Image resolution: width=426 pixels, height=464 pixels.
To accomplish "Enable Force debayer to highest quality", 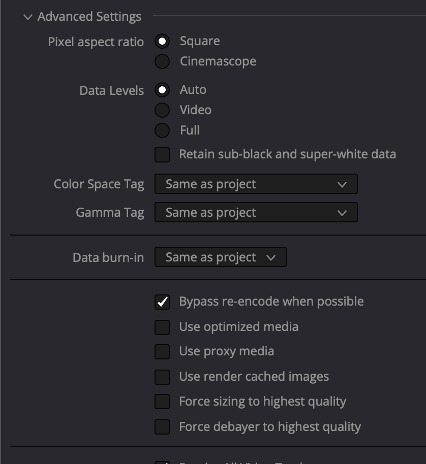I will pyautogui.click(x=162, y=427).
